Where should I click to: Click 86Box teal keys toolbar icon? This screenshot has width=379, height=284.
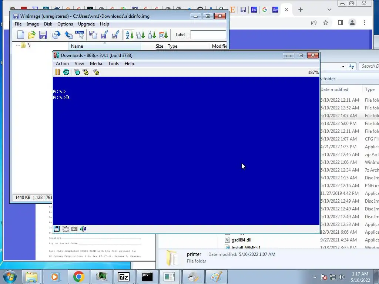click(x=77, y=72)
